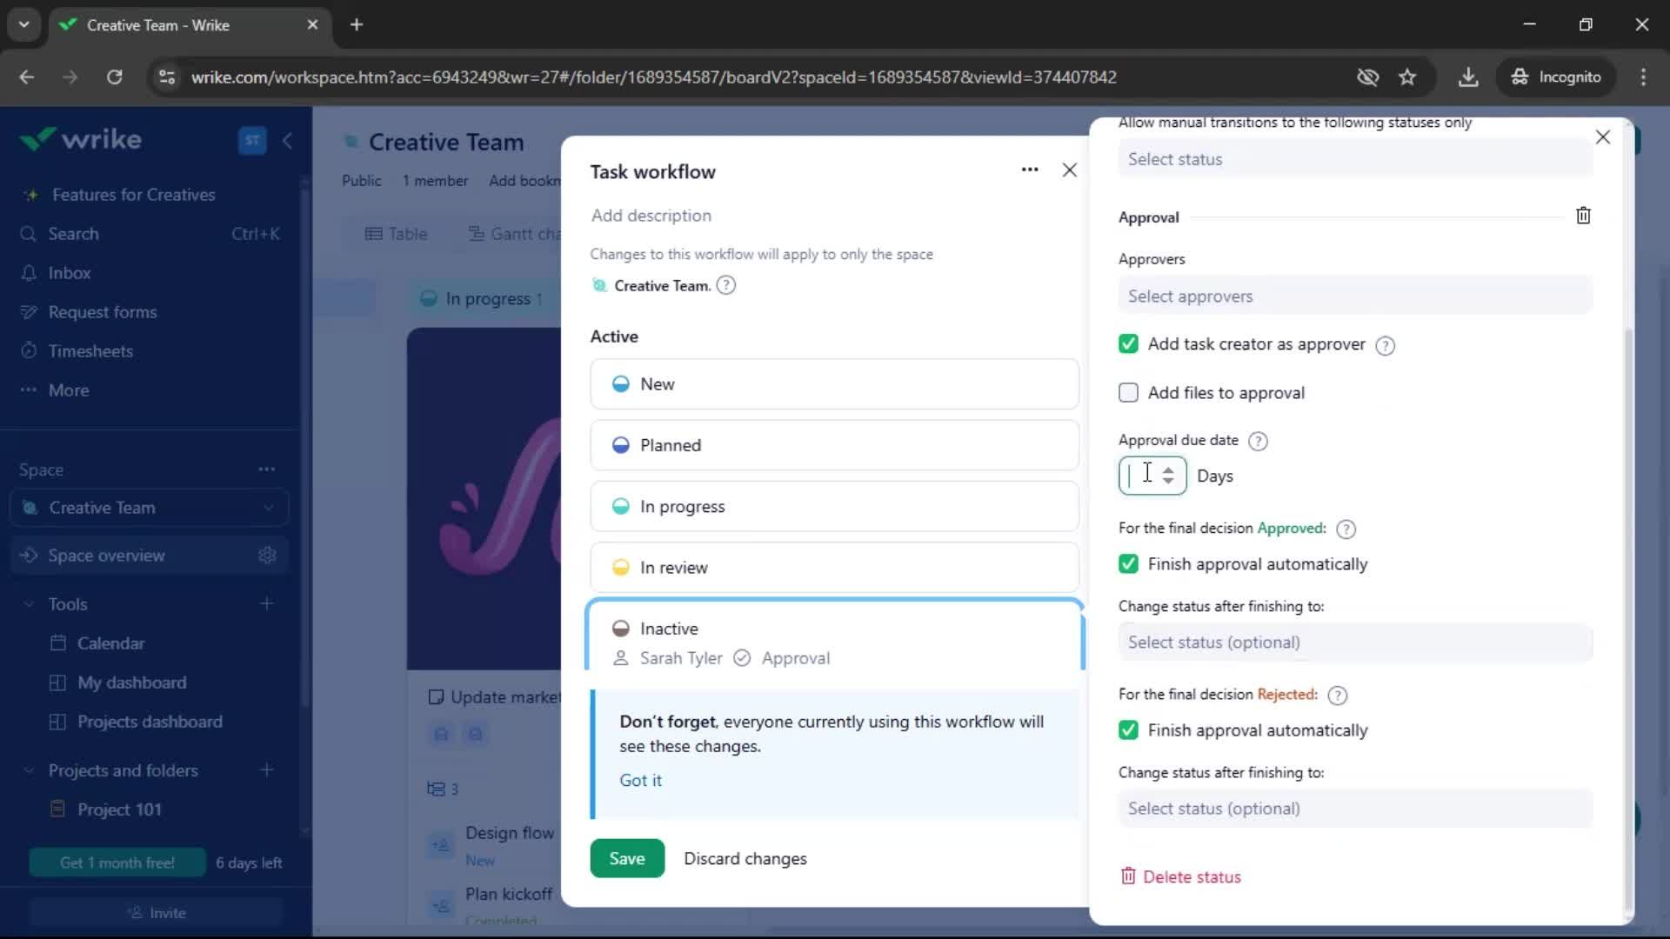Click help icon beside final decision Approved

1346,529
